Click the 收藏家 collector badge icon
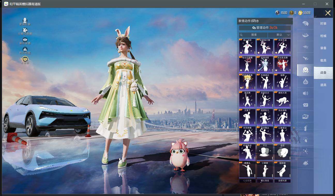 coord(25,59)
